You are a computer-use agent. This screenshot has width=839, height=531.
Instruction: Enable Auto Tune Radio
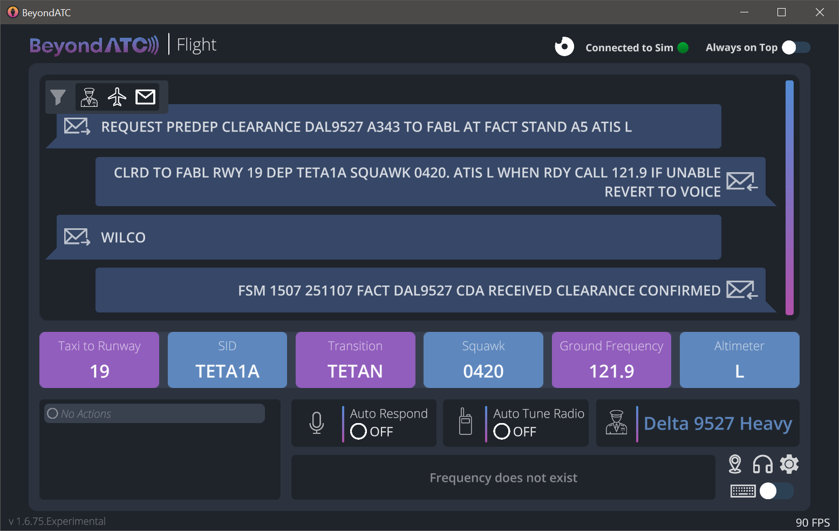tap(502, 432)
